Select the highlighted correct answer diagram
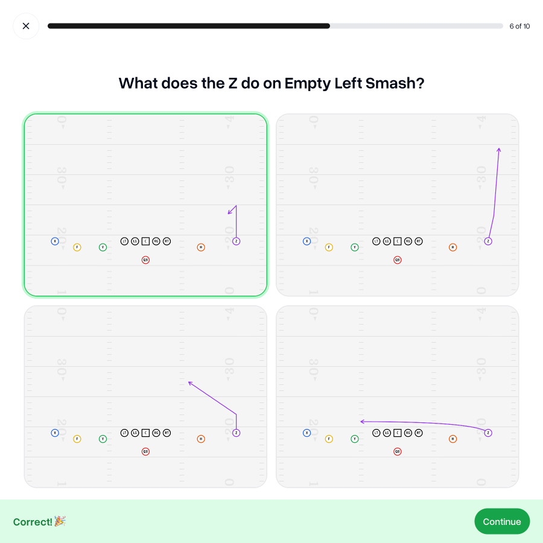 145,205
